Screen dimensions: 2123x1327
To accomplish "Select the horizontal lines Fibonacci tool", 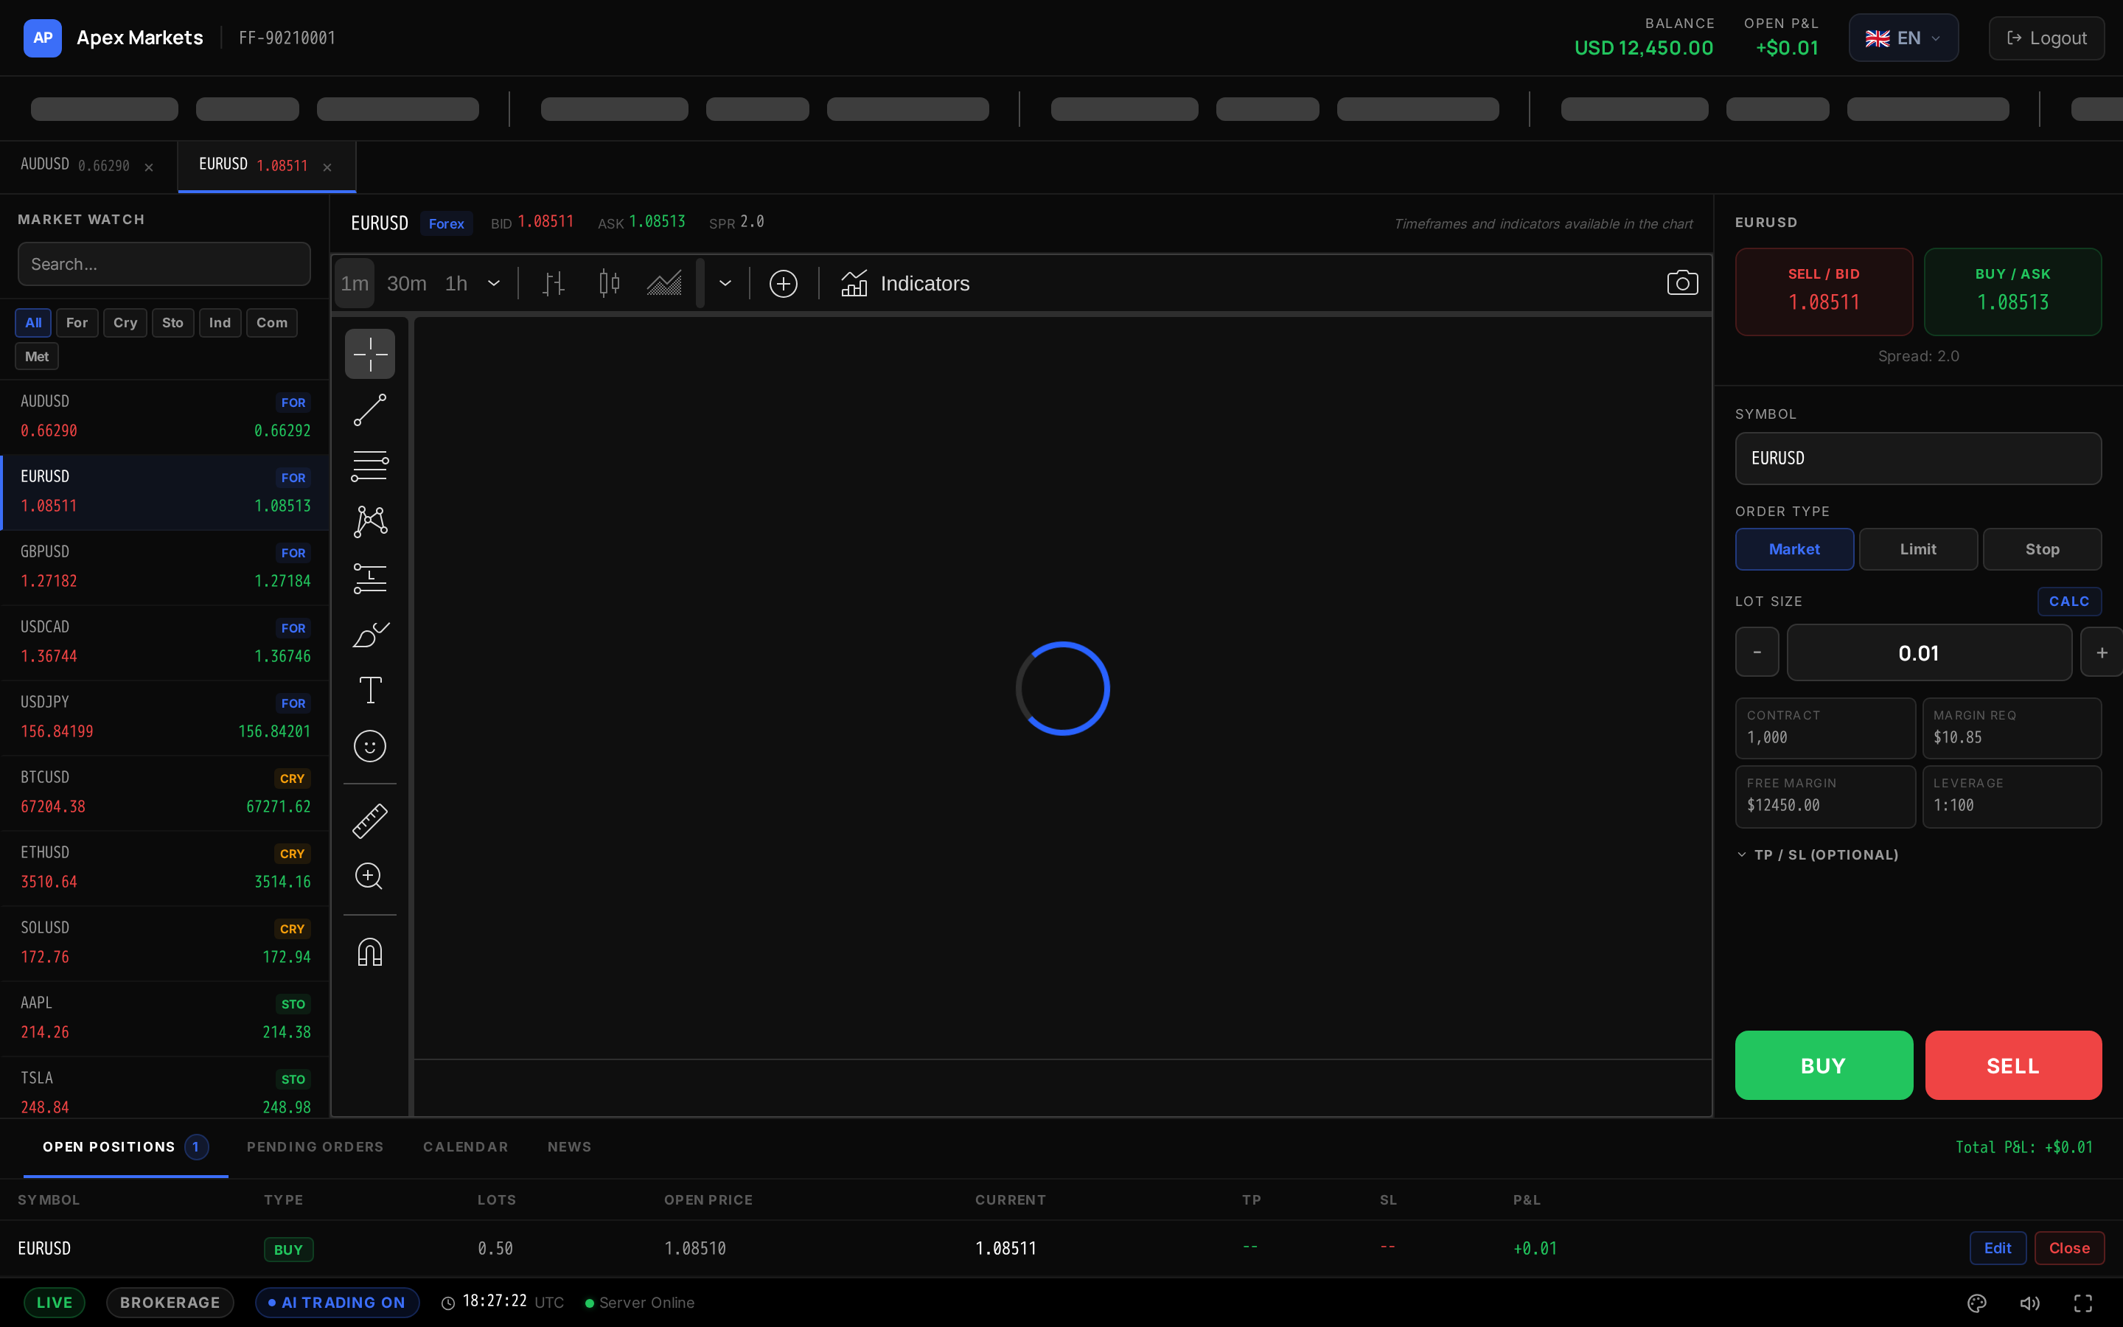I will tap(369, 466).
